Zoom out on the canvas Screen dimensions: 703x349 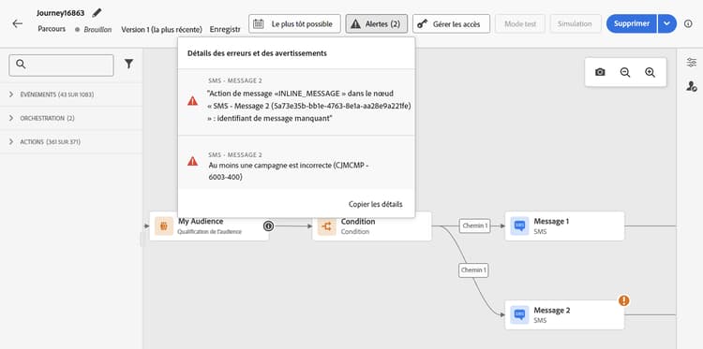(x=625, y=72)
